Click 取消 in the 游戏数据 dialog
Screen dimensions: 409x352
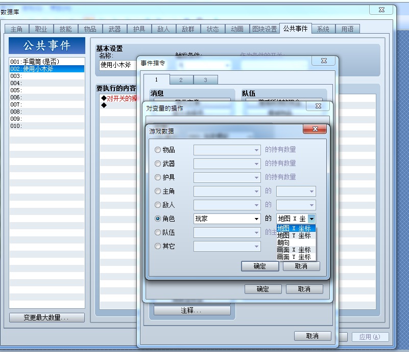pyautogui.click(x=301, y=266)
